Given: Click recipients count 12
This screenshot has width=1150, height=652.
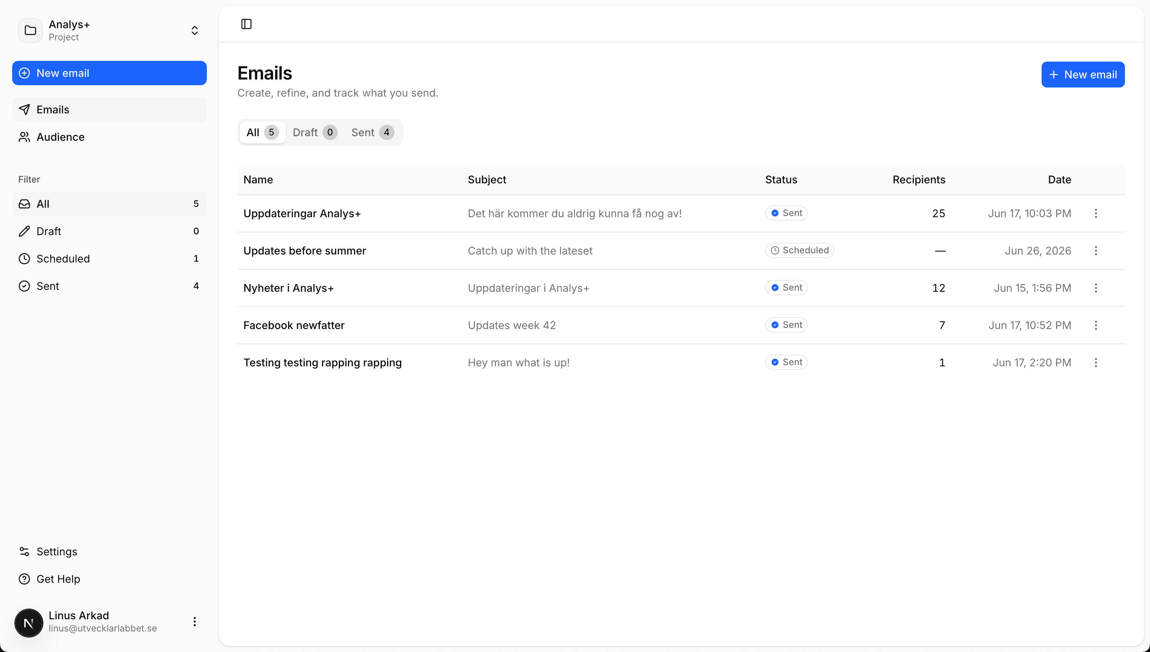Looking at the screenshot, I should click(938, 288).
